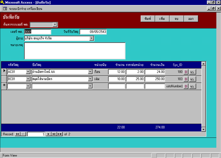Click the remarks (หมายเหตุ) text area
Screen dimensions: 221x158
click(75, 51)
